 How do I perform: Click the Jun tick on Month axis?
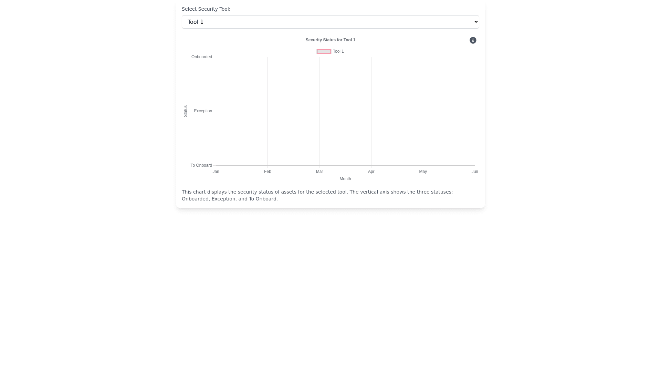tap(474, 172)
